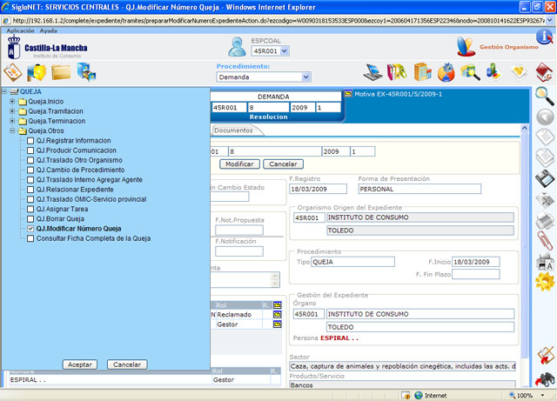The height and width of the screenshot is (401, 557).
Task: Open the Procedimiento Demanda dropdown
Action: click(x=305, y=77)
